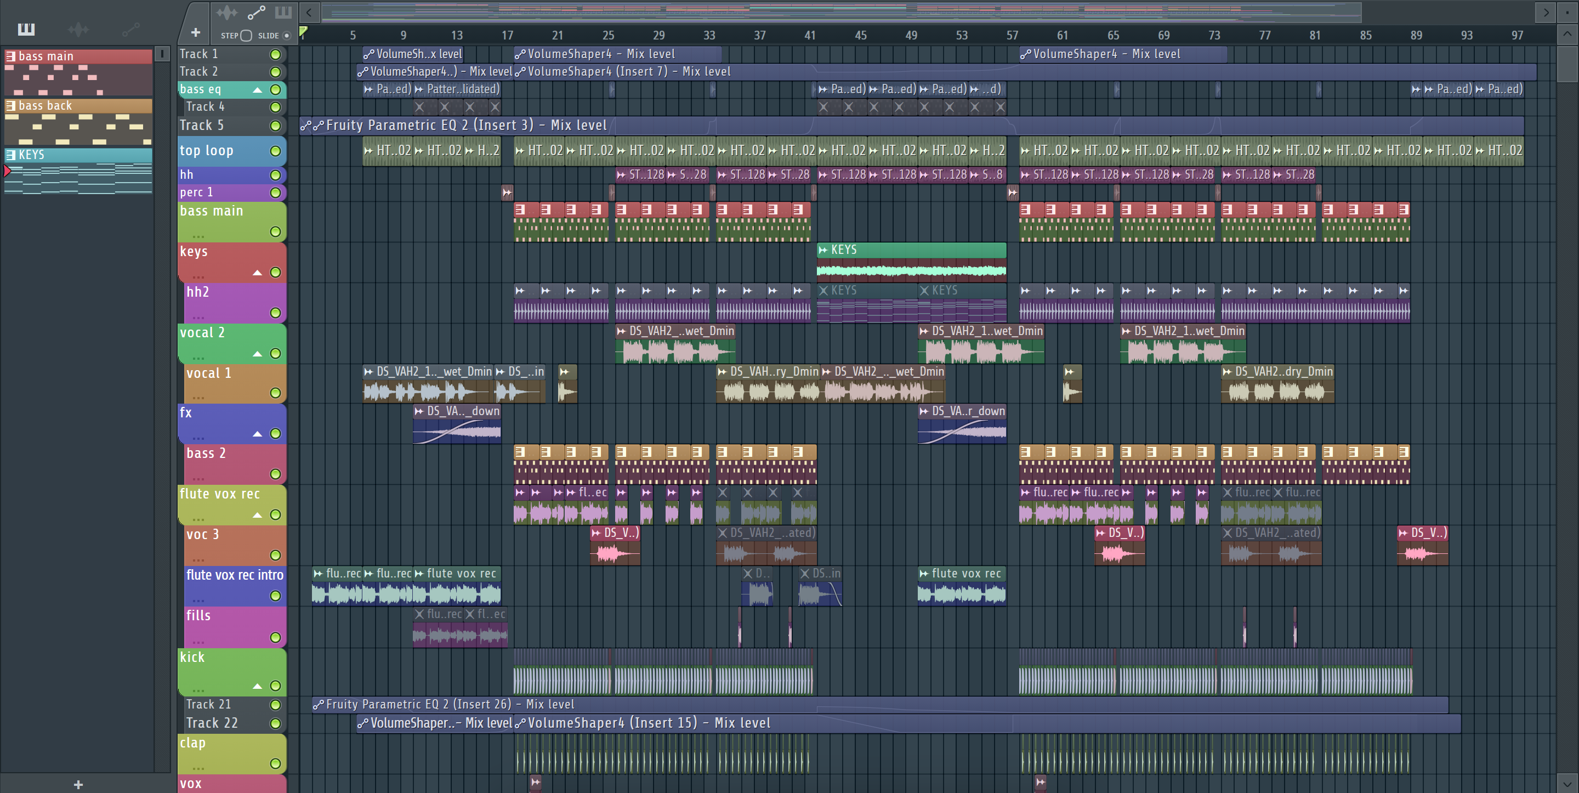The image size is (1579, 793).
Task: Click the green KEYS audio clip title
Action: pyautogui.click(x=911, y=250)
